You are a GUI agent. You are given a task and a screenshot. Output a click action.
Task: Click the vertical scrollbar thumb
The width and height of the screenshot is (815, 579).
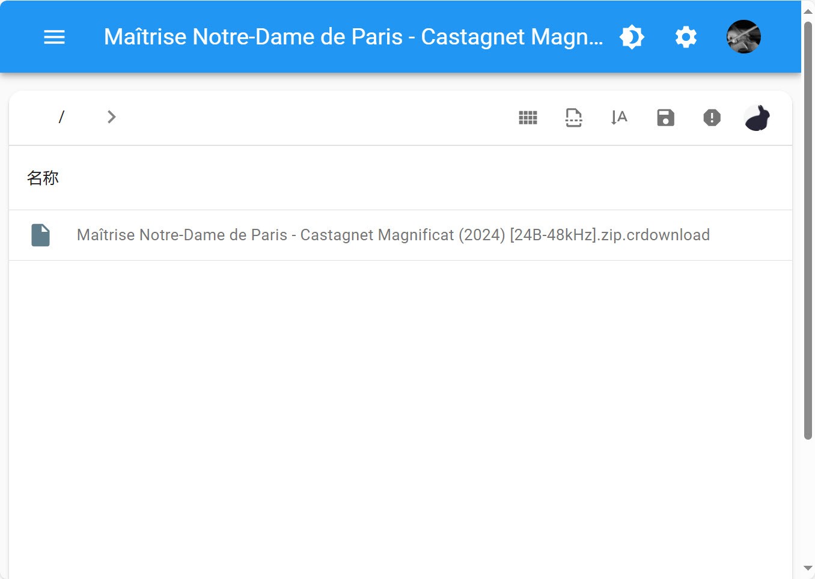point(808,231)
